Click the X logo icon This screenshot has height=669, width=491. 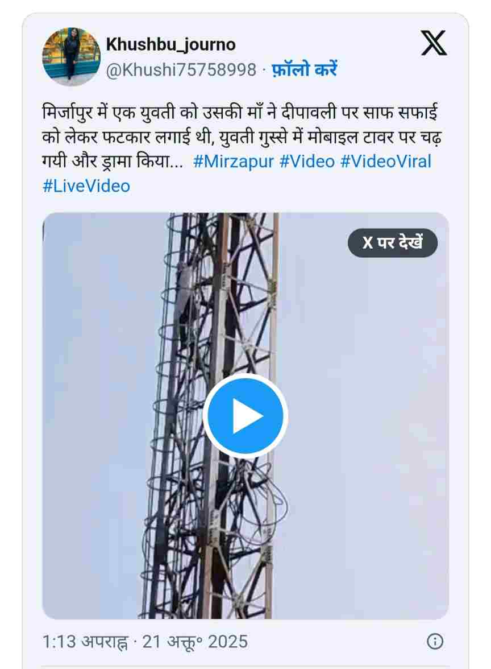click(434, 43)
